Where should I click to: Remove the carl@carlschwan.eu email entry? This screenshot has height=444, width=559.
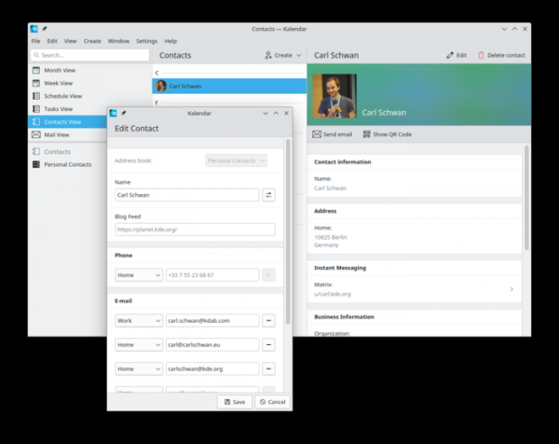pos(269,344)
